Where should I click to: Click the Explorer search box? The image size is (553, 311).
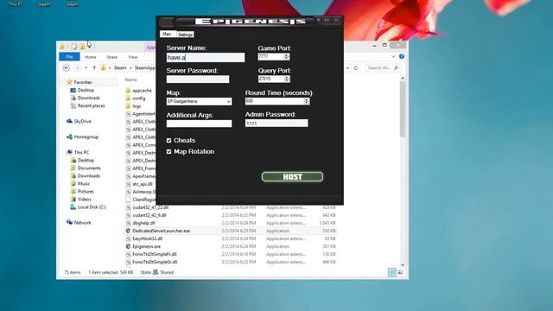click(382, 67)
